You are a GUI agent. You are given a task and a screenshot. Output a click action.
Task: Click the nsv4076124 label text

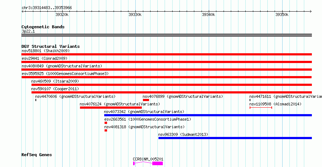[120, 104]
